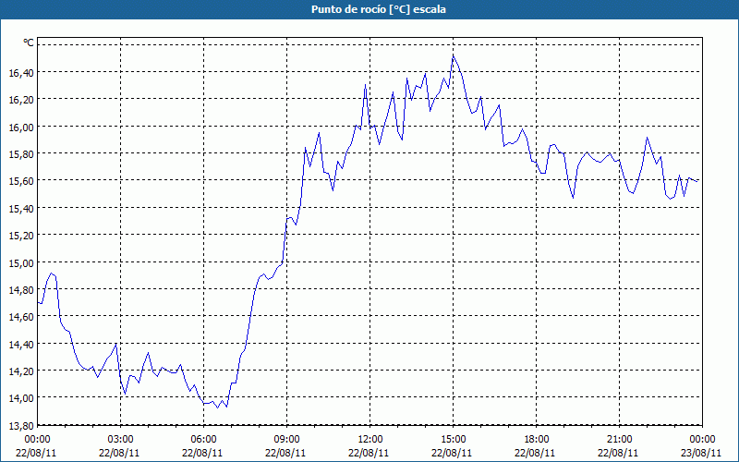739x462 pixels.
Task: Select the 16,40 y-axis value
Action: pyautogui.click(x=21, y=73)
